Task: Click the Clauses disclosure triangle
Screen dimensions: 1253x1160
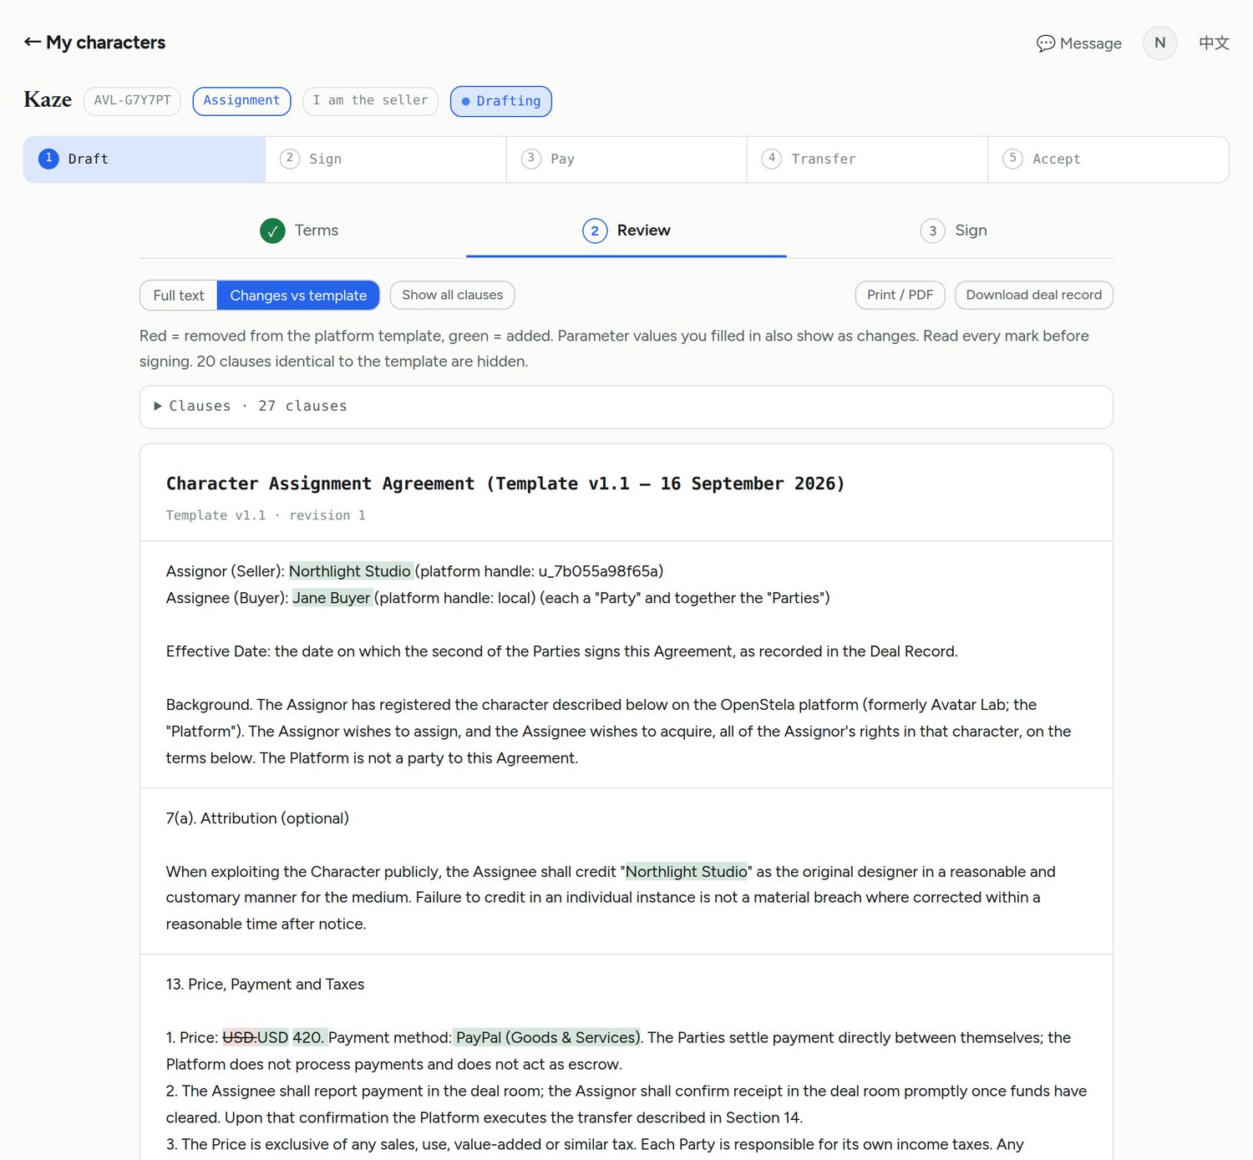Action: pyautogui.click(x=158, y=406)
